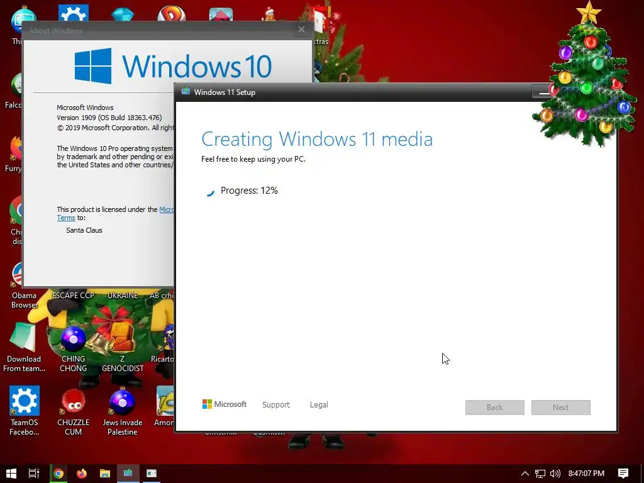Minimize the Windows 11 Setup window
The width and height of the screenshot is (644, 483).
pyautogui.click(x=543, y=93)
